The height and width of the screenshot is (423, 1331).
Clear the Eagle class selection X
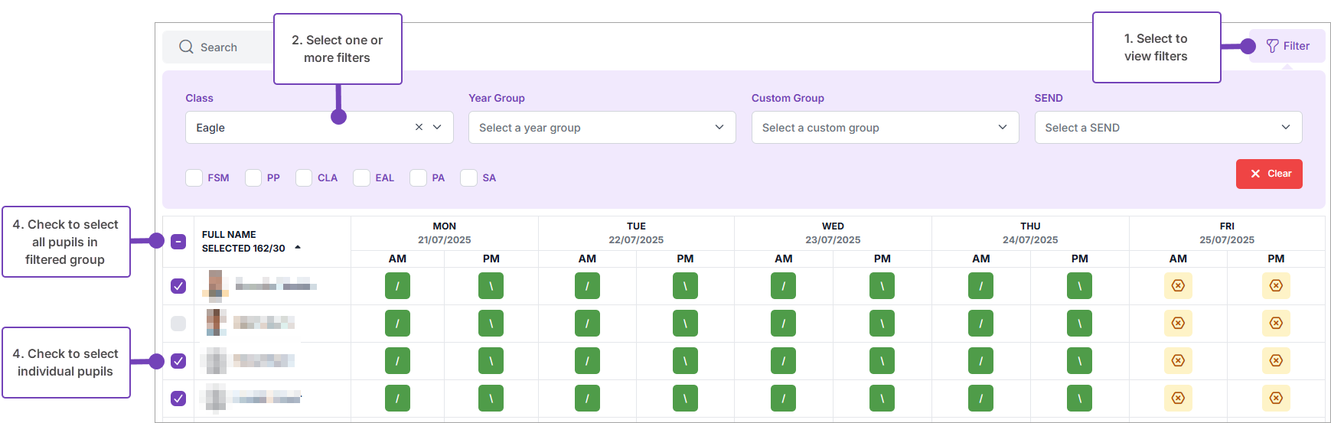tap(419, 127)
